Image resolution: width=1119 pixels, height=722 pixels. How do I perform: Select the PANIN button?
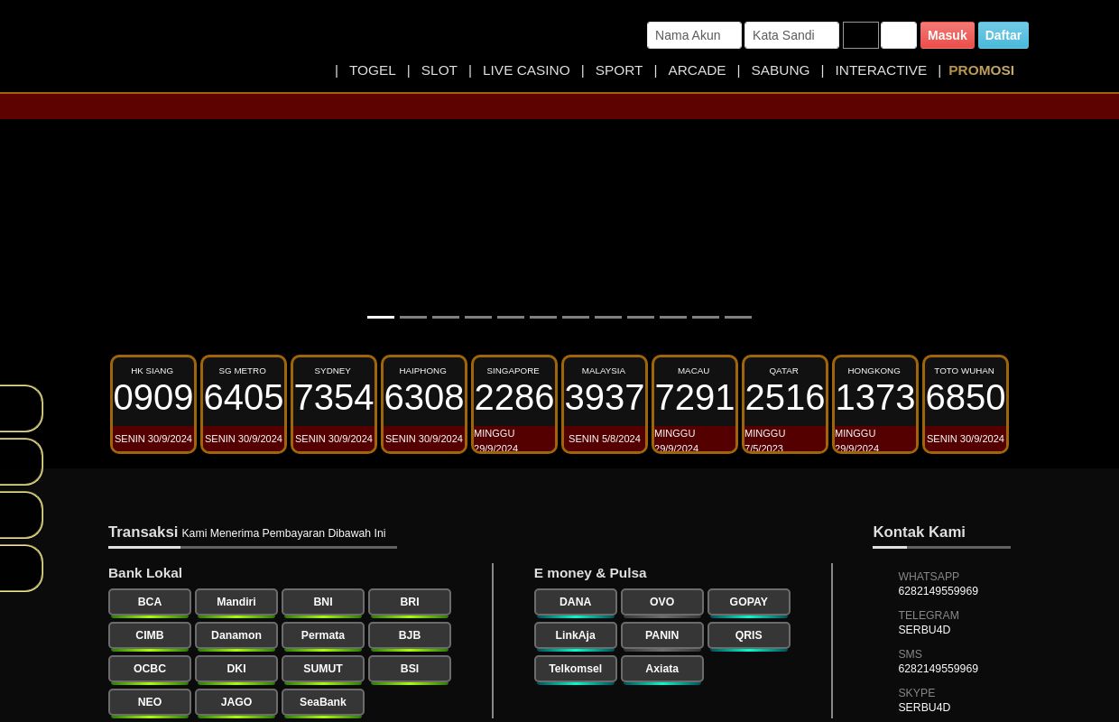[x=662, y=635]
